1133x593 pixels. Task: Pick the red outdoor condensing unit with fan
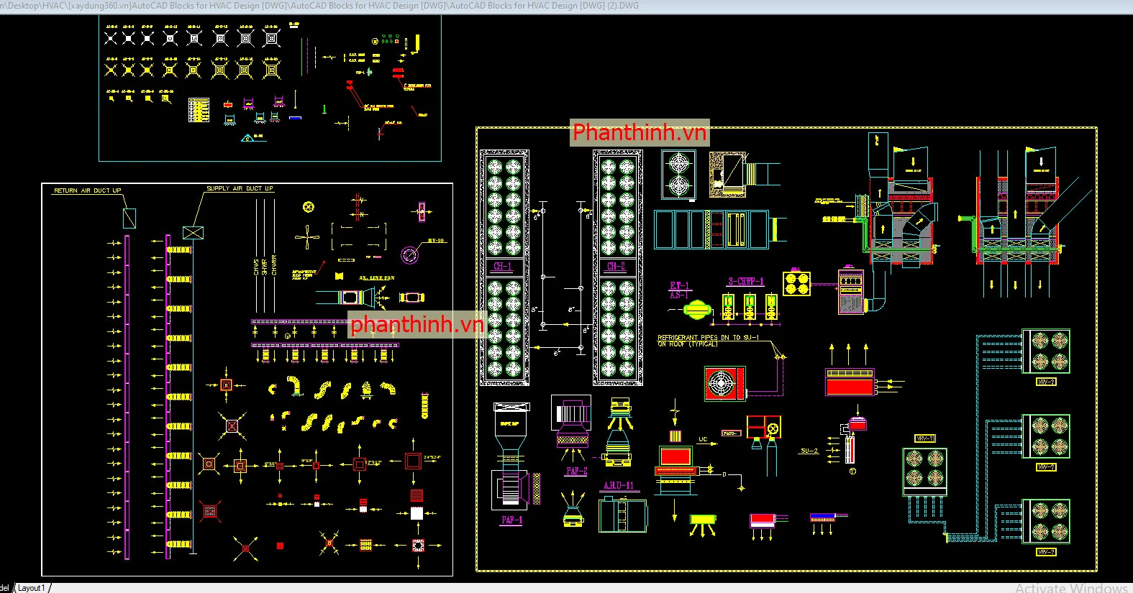tap(724, 383)
